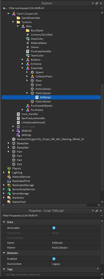Click the ServerStorage cloud icon
Viewport: 104px width, 279px height.
[9, 193]
